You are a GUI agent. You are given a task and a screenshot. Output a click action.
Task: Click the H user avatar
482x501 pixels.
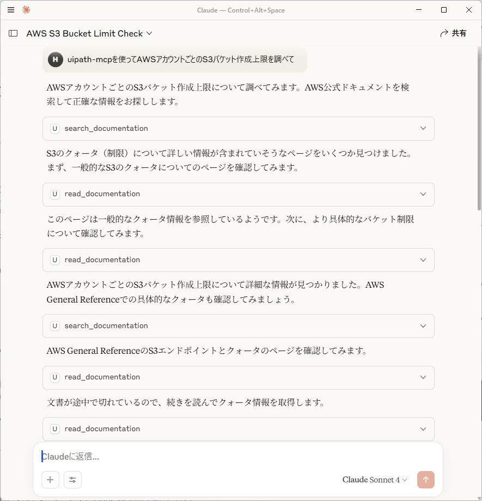coord(55,59)
